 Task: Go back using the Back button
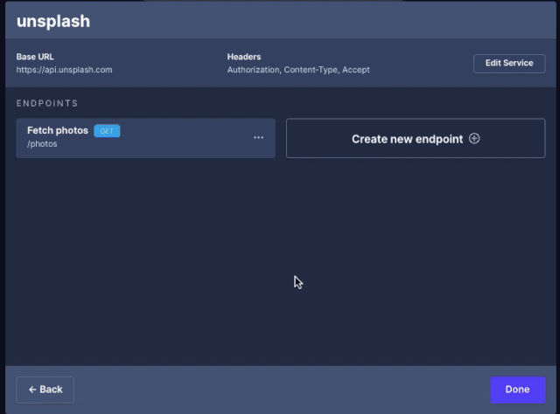point(45,390)
